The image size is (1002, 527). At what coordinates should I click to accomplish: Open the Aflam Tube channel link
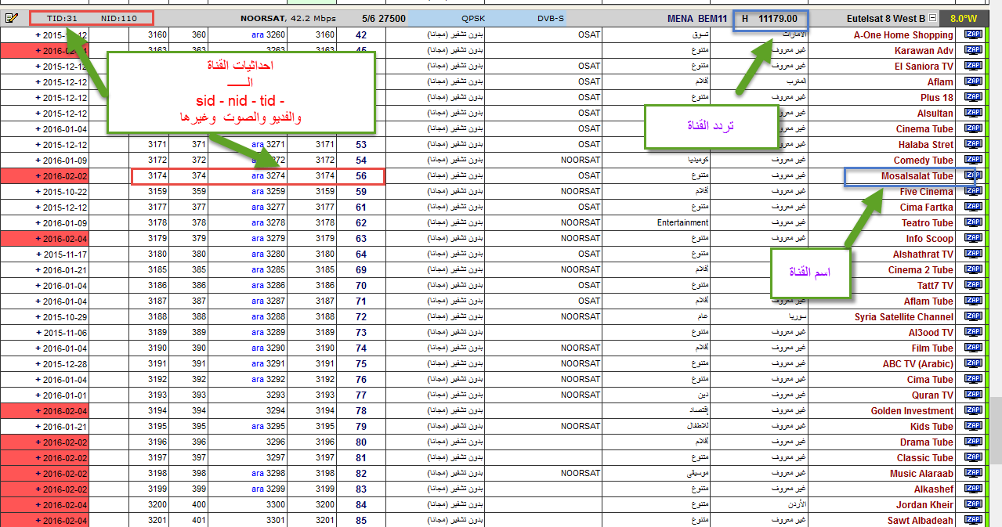(928, 301)
